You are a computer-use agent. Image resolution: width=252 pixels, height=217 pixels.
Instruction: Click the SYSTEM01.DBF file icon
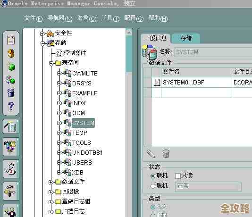(157, 83)
